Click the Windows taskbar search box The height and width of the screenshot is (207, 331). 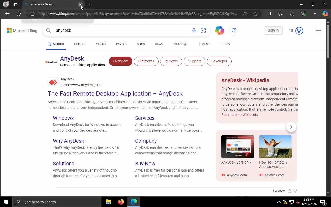point(57,202)
